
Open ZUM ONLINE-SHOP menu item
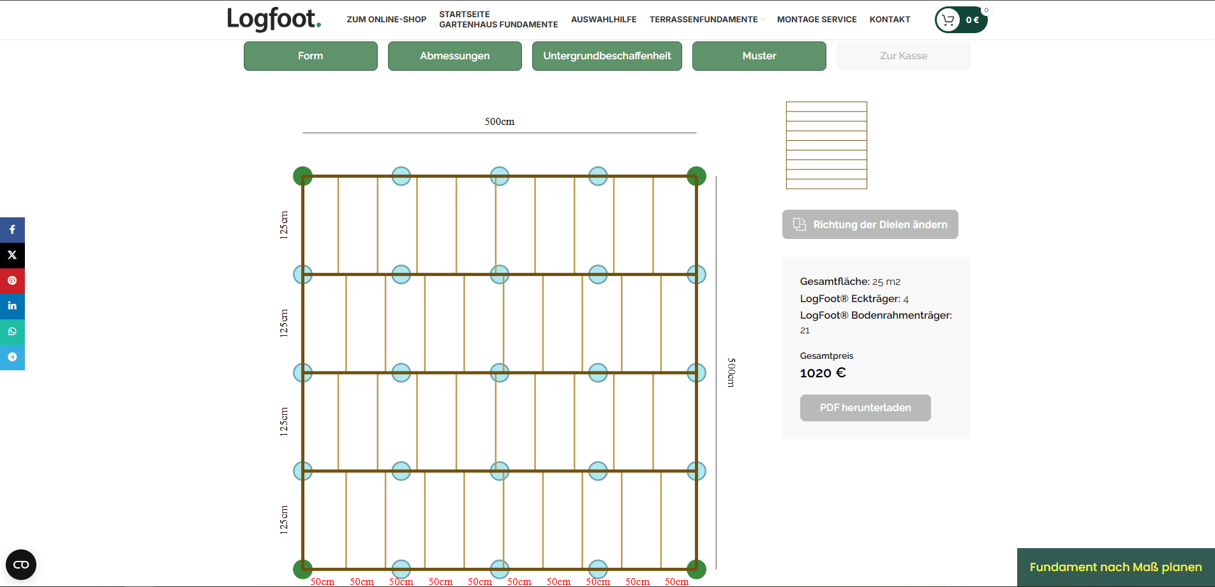[387, 19]
